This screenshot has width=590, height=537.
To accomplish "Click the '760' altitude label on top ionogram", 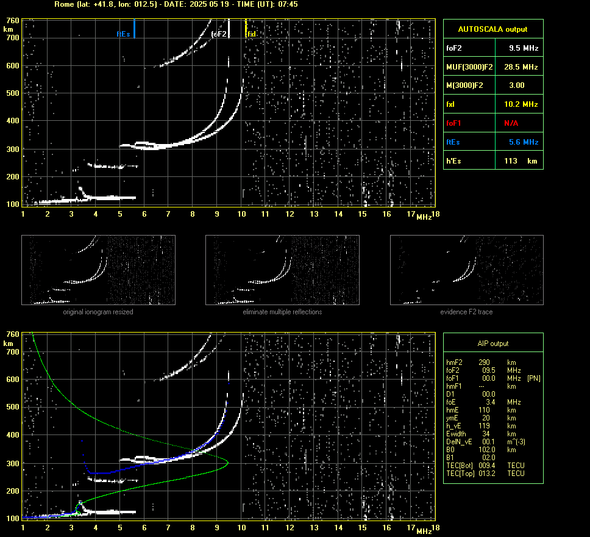I will (x=13, y=20).
